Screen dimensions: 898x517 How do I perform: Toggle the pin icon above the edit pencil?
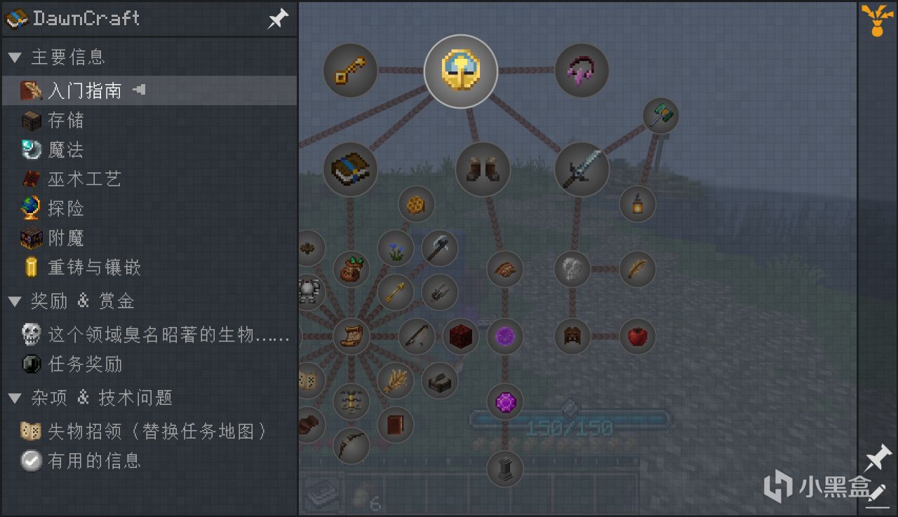click(878, 459)
